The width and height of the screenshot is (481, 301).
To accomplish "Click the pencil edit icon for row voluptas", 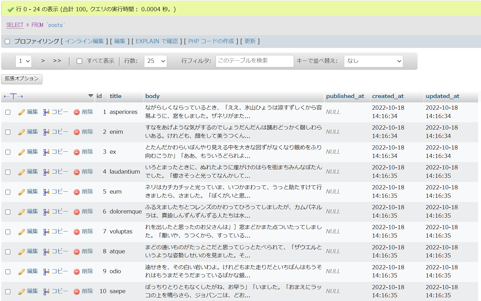I will [x=22, y=232].
